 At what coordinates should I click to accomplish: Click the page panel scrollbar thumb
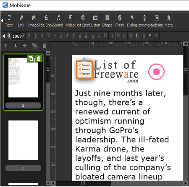point(48,69)
